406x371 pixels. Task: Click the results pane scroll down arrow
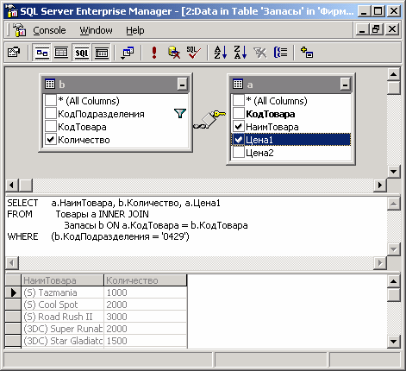coord(393,342)
